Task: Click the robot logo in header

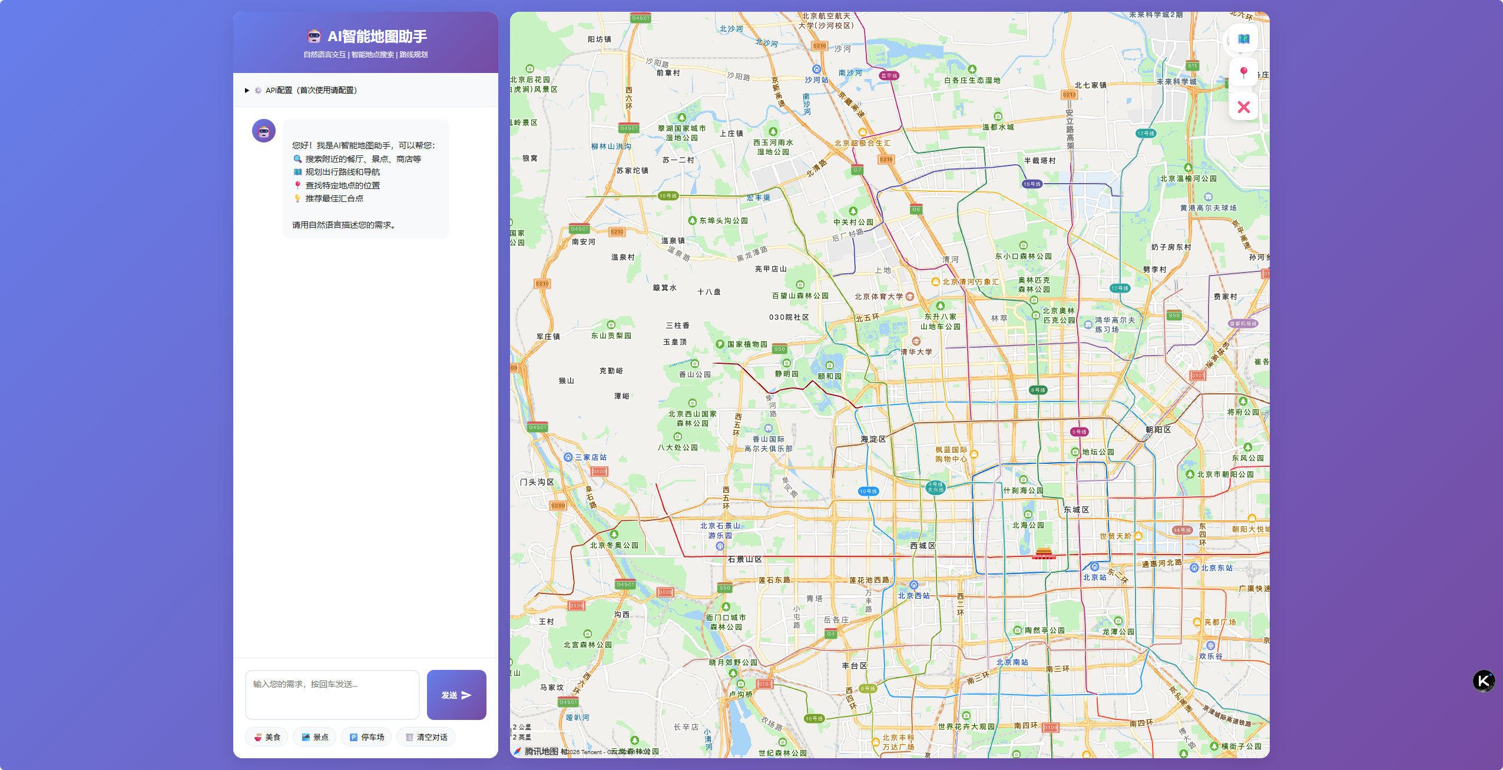Action: tap(314, 36)
